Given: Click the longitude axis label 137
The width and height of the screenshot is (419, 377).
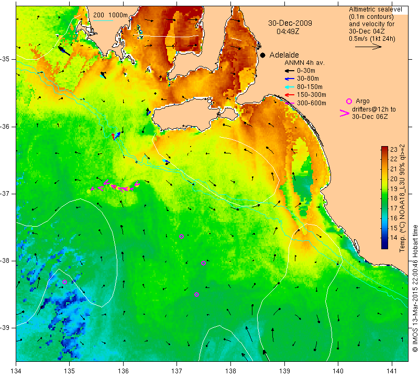Looking at the screenshot, I should (x=177, y=371).
